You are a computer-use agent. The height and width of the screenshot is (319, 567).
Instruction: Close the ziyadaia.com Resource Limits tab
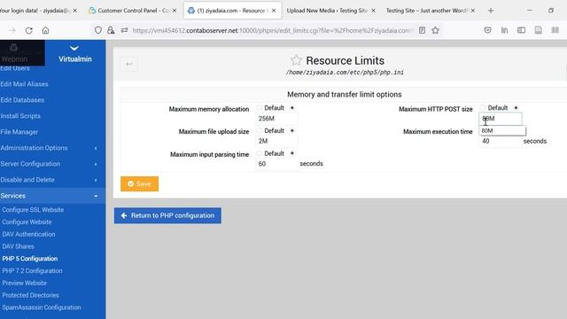tap(274, 11)
